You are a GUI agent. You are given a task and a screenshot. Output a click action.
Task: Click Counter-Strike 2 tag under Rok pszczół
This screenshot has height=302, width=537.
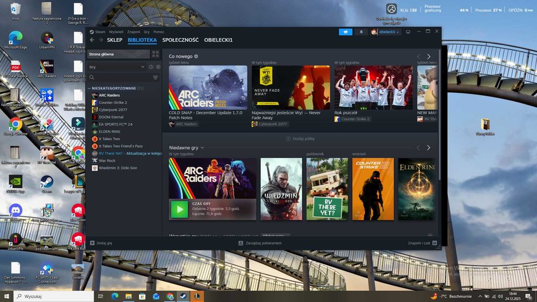click(x=352, y=119)
